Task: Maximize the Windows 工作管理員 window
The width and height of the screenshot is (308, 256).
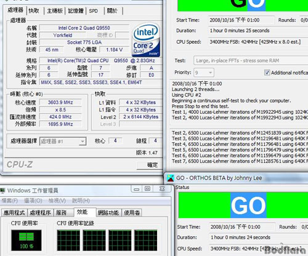Action: coord(147,189)
